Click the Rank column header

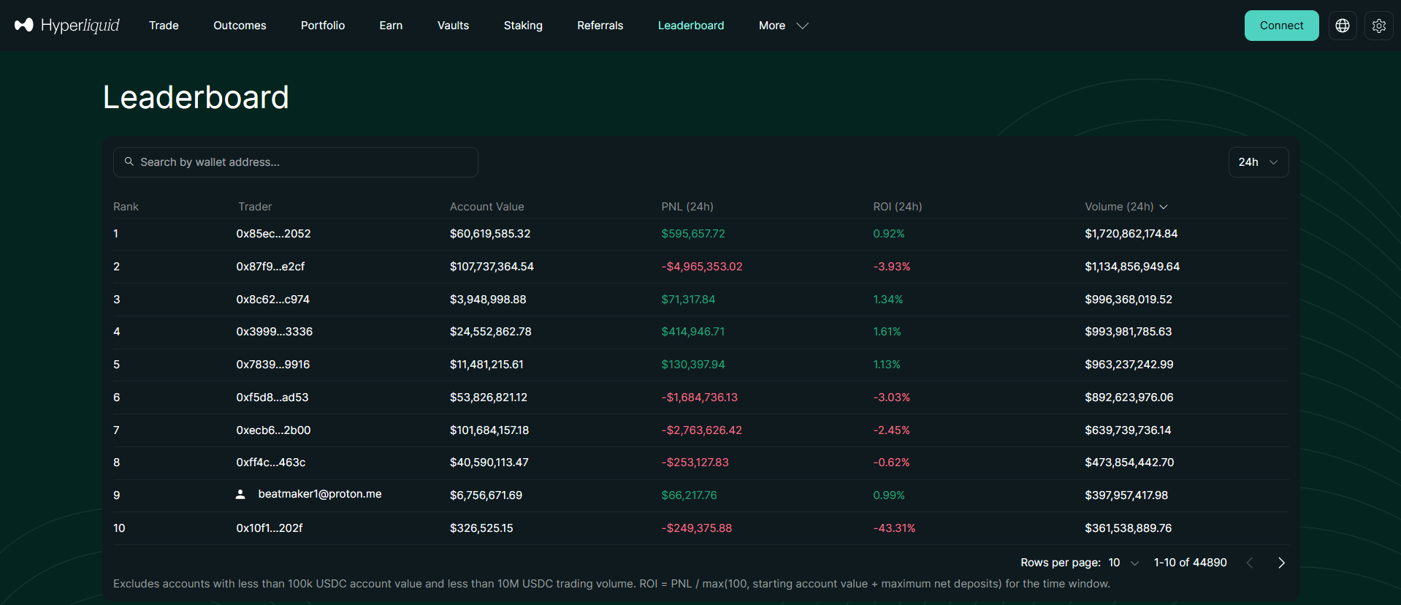126,207
